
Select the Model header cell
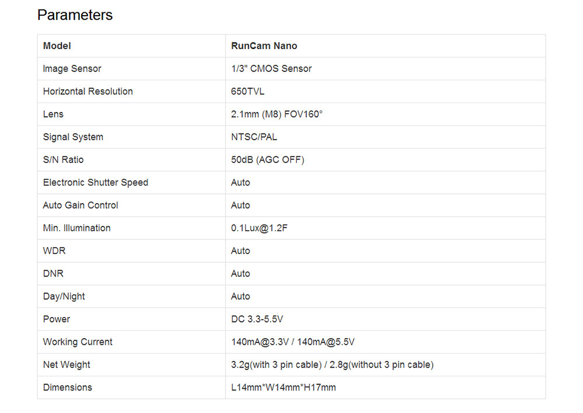[131, 46]
